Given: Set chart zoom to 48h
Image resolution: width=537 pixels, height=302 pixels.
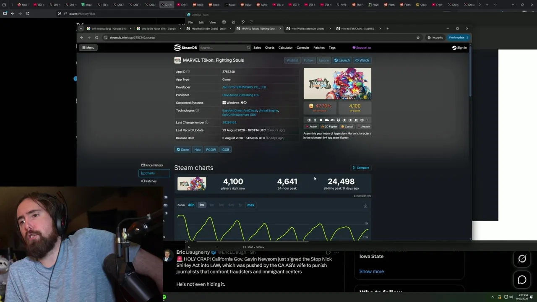Looking at the screenshot, I should 191,205.
